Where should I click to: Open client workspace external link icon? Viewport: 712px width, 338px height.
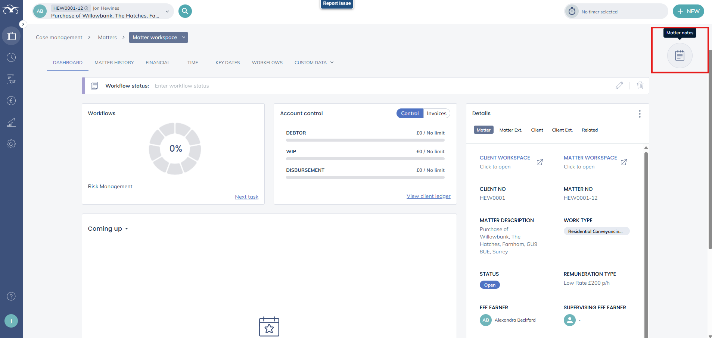540,162
